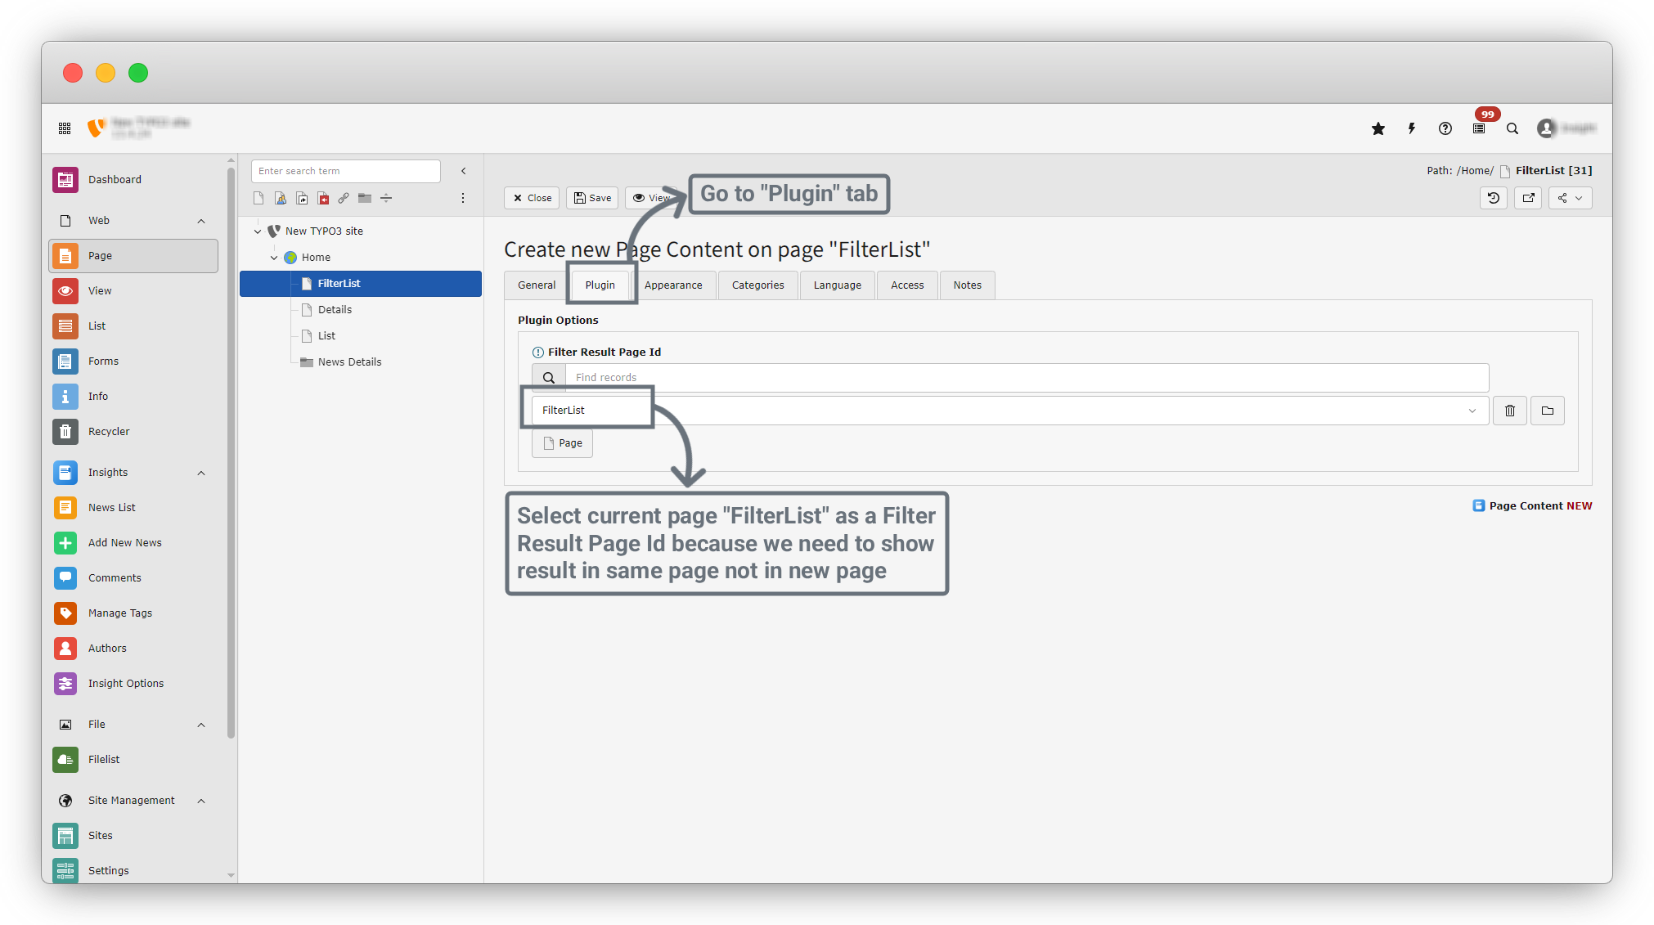Viewport: 1654px width, 925px height.
Task: Open the share dropdown button
Action: 1570,198
